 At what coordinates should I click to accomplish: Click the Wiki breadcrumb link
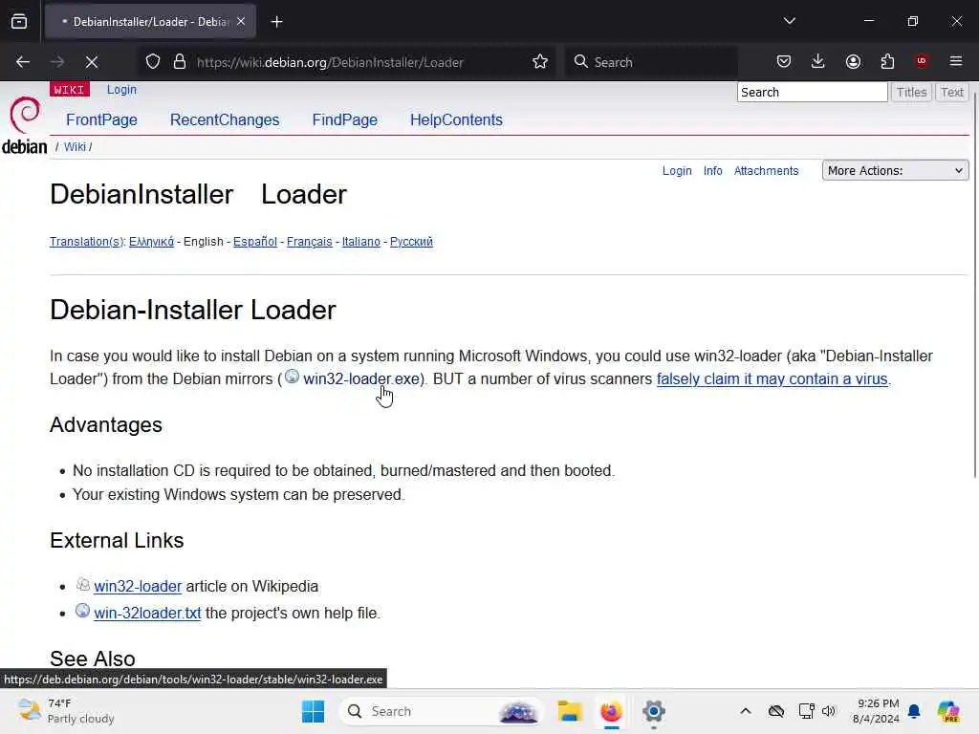click(75, 146)
